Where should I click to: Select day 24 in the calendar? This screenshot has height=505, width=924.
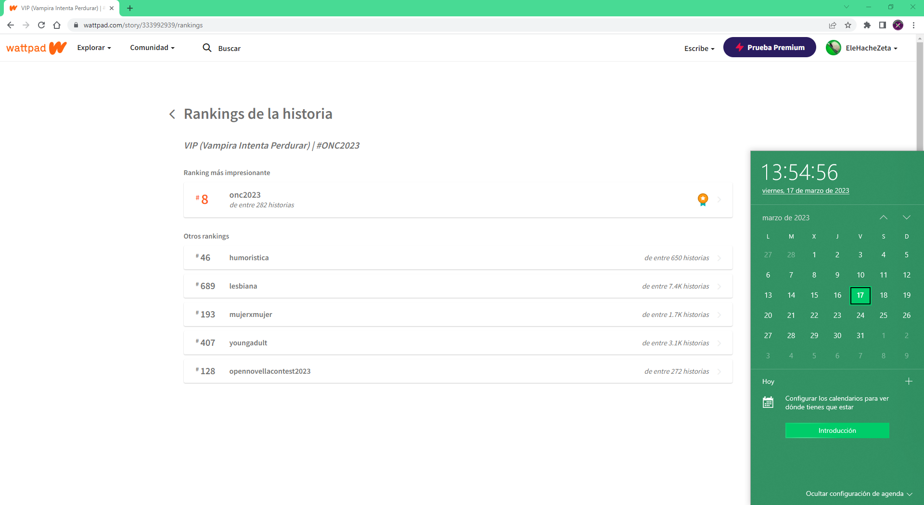click(860, 316)
